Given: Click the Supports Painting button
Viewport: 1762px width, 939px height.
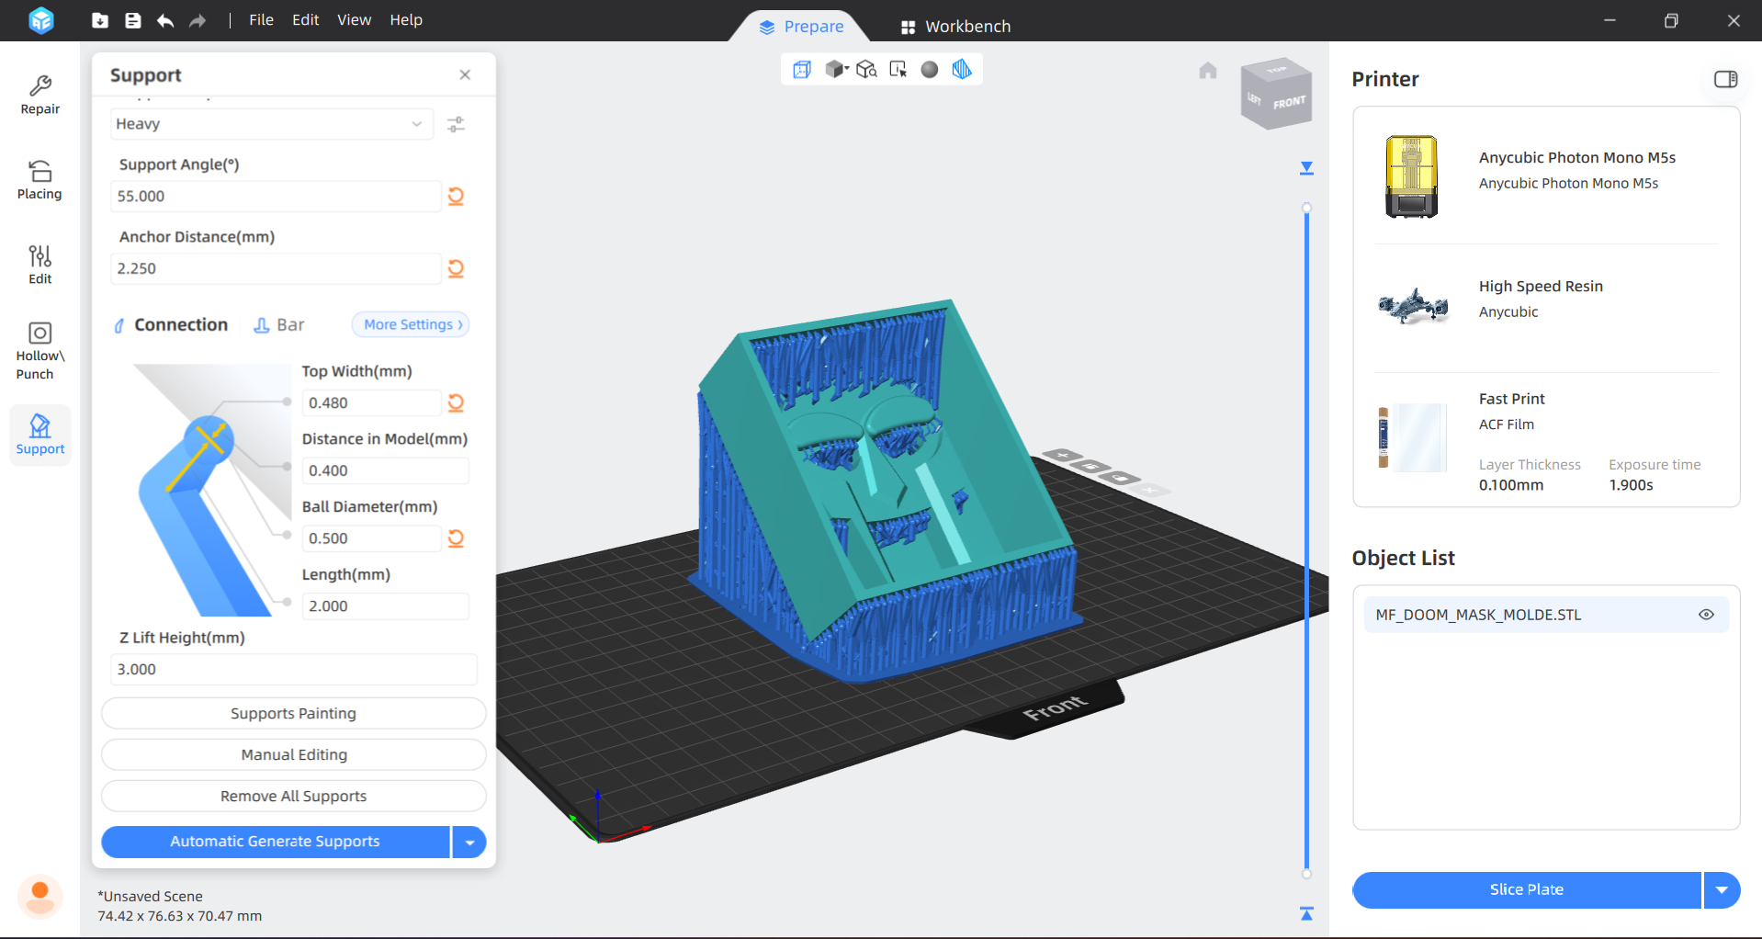Looking at the screenshot, I should point(294,714).
